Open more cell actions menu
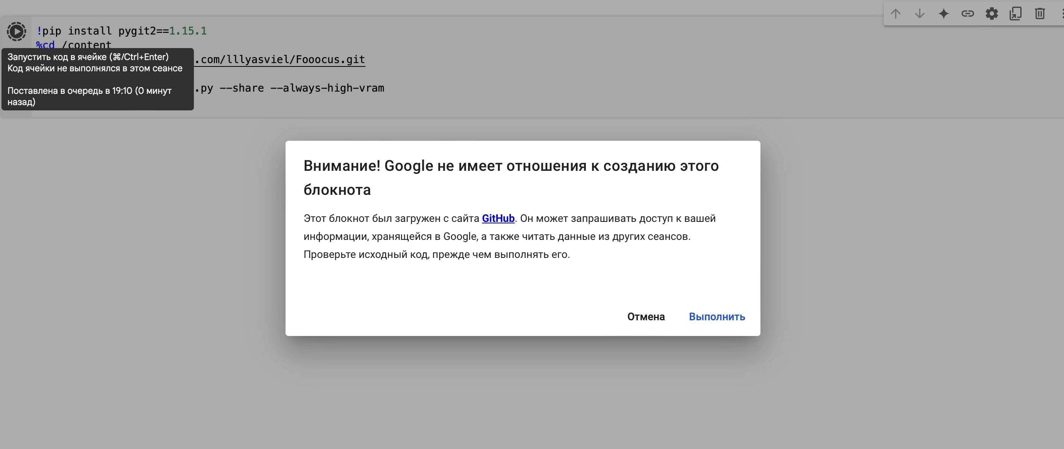The width and height of the screenshot is (1064, 449). click(1061, 14)
